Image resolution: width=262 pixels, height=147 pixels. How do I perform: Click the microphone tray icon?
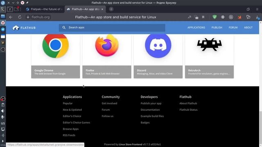pyautogui.click(x=3, y=117)
